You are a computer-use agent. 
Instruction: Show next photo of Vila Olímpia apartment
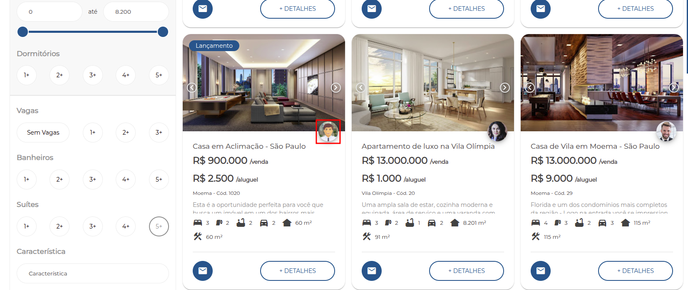pyautogui.click(x=505, y=88)
